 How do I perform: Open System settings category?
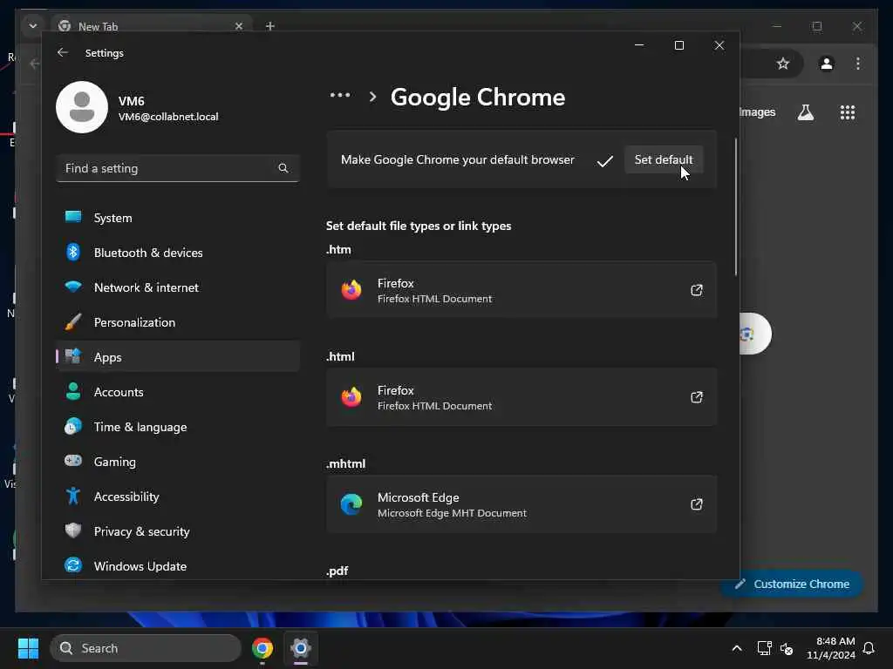(178, 218)
